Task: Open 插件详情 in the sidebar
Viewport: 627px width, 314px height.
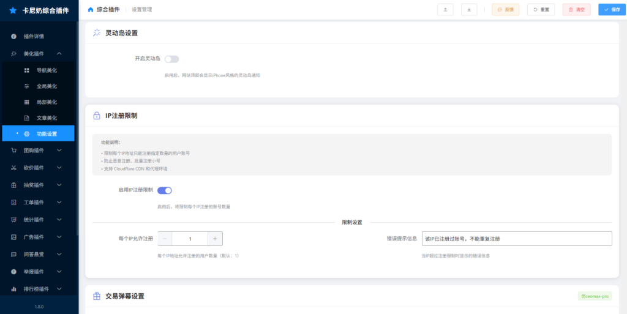Action: coord(34,37)
